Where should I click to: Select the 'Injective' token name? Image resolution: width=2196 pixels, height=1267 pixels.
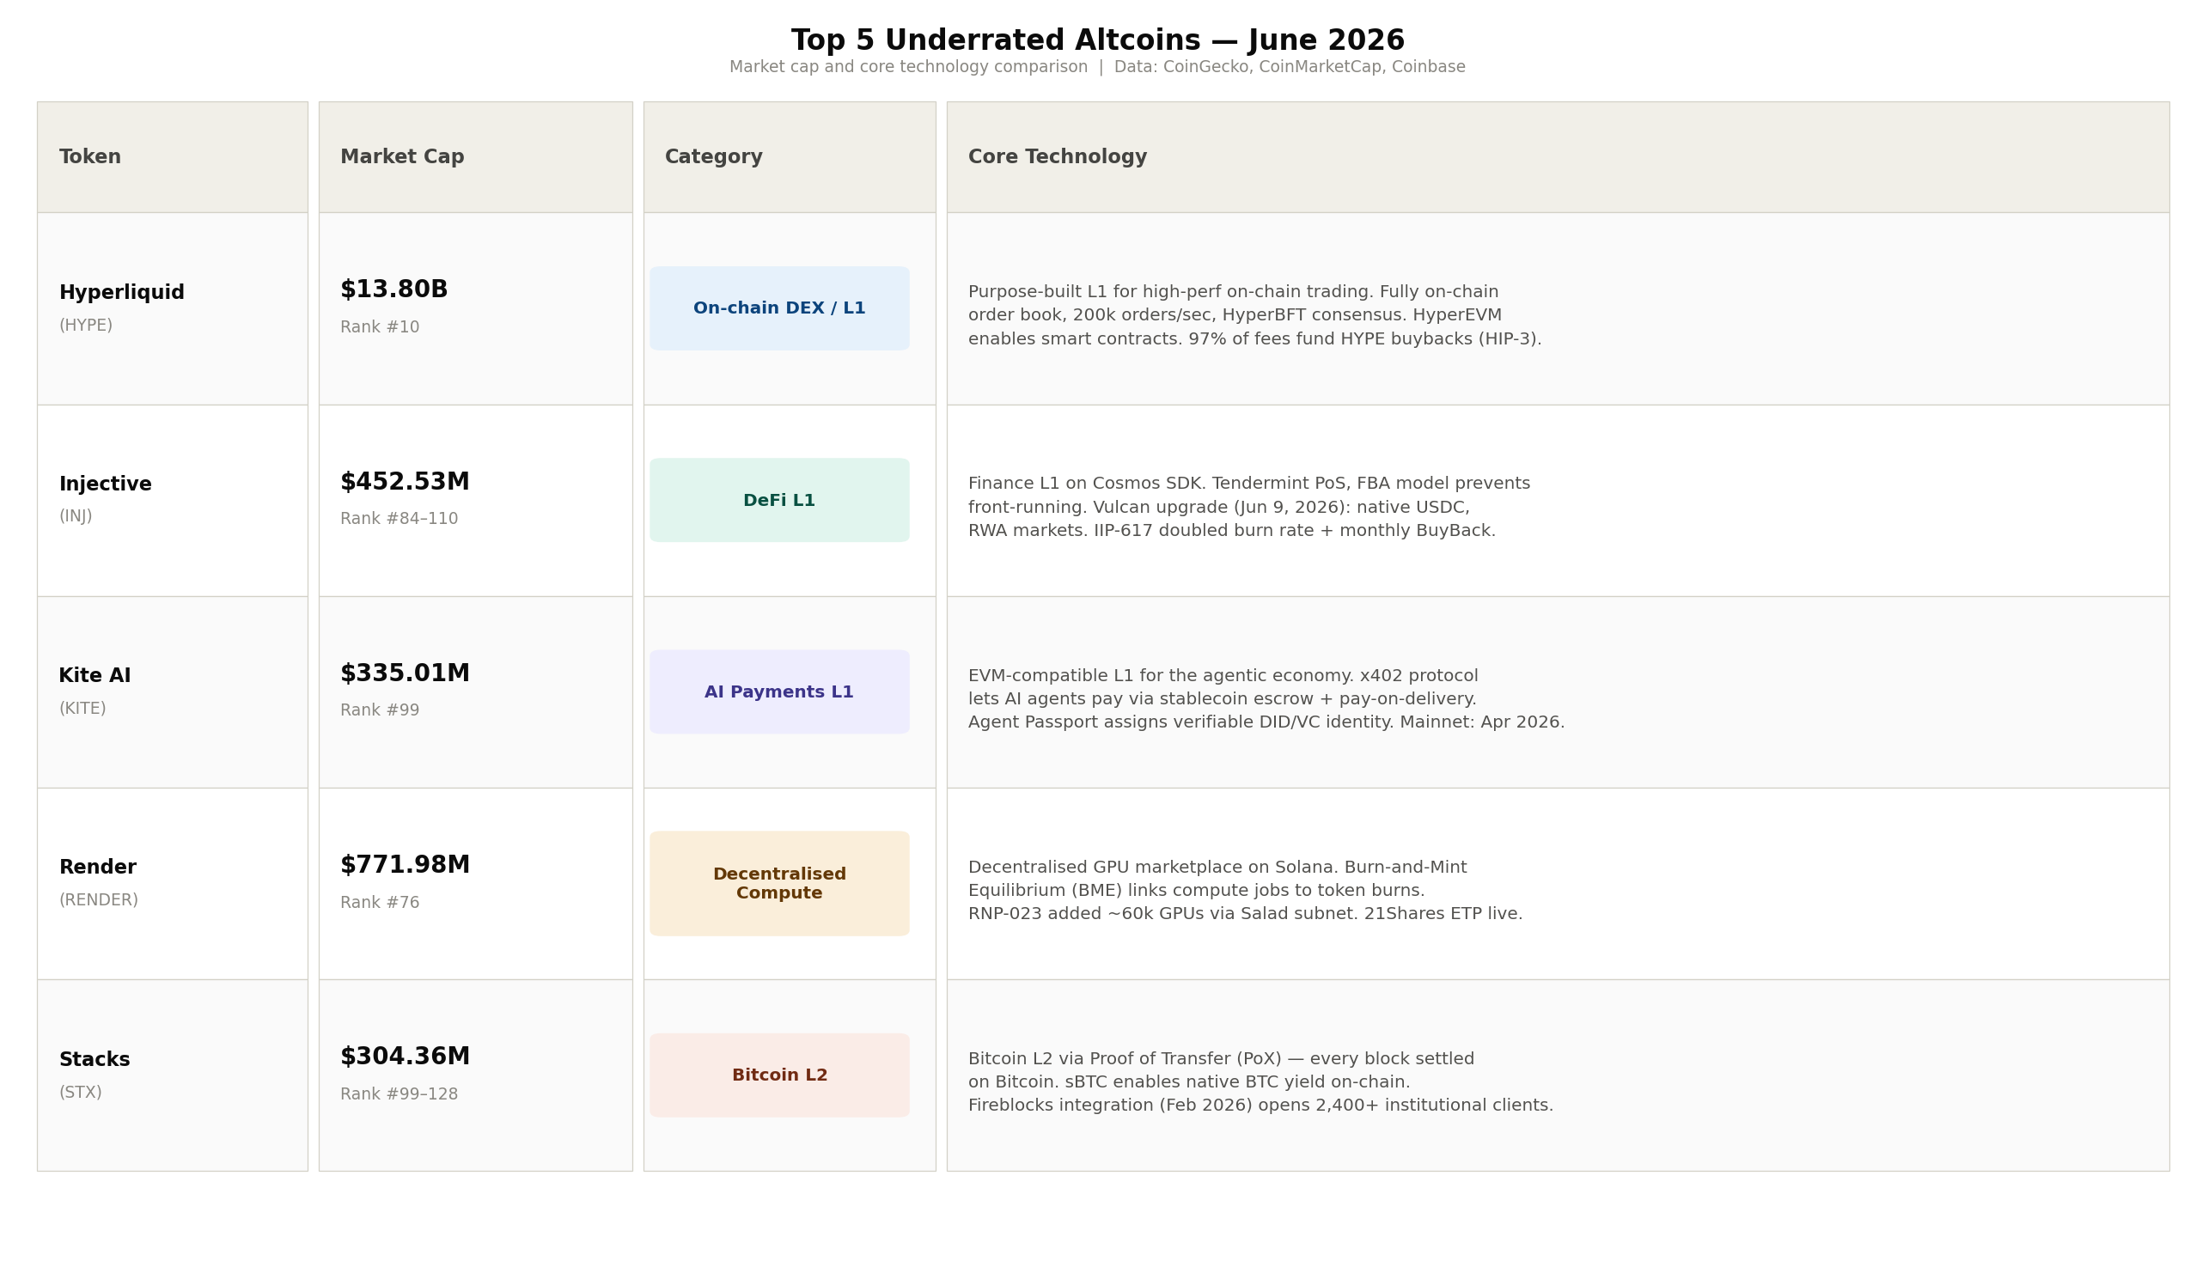coord(105,484)
